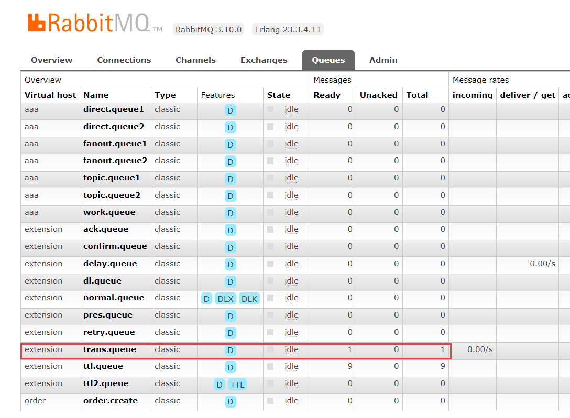Sort by the Ready messages column

[x=327, y=95]
